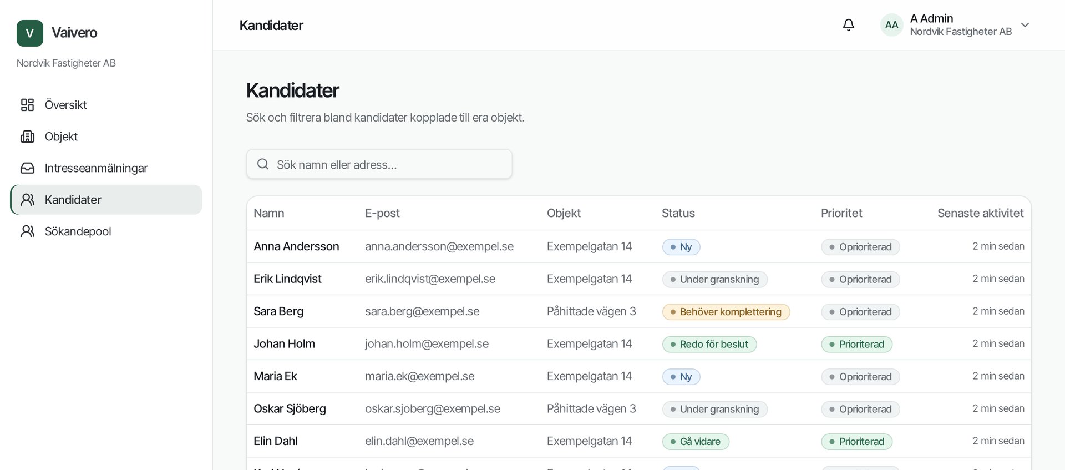Click the Ny status badge for Maria Ek

681,377
